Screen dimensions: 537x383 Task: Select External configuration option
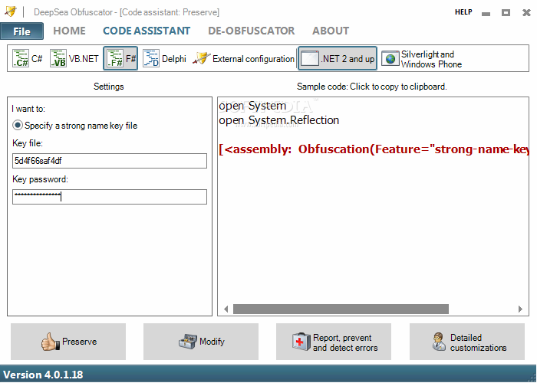pos(243,59)
